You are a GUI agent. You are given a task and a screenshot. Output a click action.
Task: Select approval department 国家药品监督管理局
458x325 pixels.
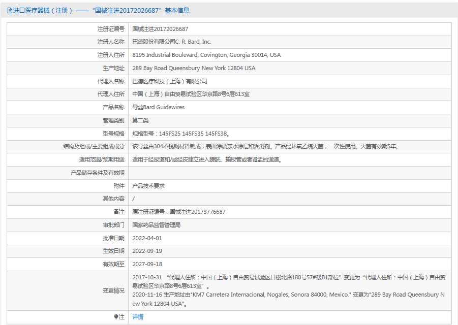coord(156,225)
